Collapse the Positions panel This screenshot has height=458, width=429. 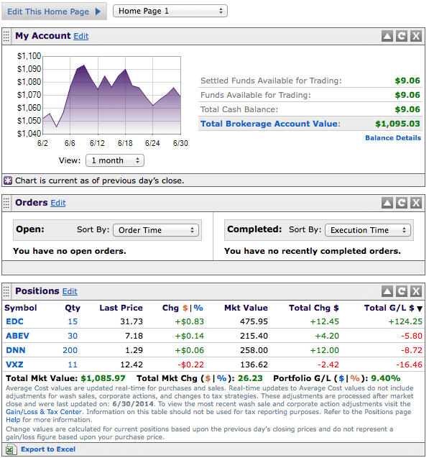387,291
